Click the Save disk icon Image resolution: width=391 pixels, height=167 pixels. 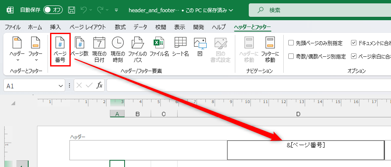(72, 10)
